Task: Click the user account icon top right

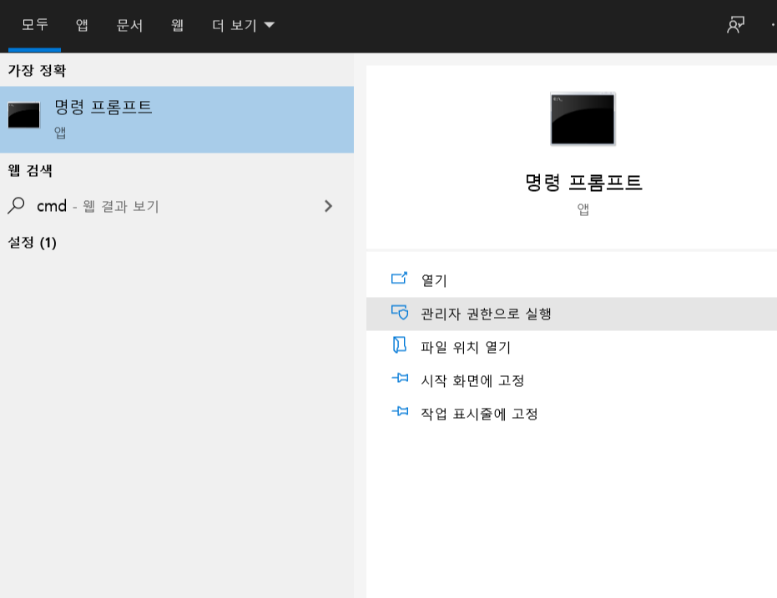Action: click(735, 25)
